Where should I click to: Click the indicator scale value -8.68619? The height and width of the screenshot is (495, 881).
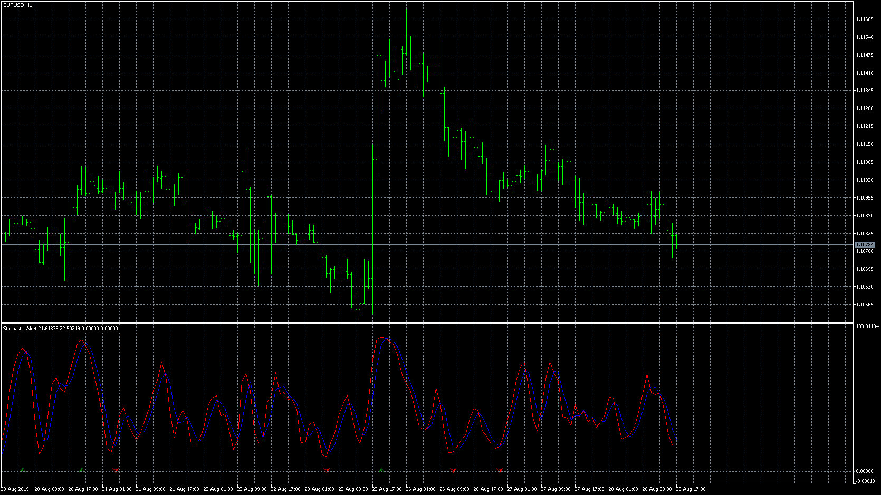tap(866, 481)
